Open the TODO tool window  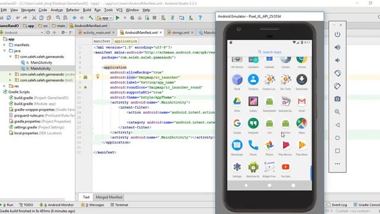(26, 204)
